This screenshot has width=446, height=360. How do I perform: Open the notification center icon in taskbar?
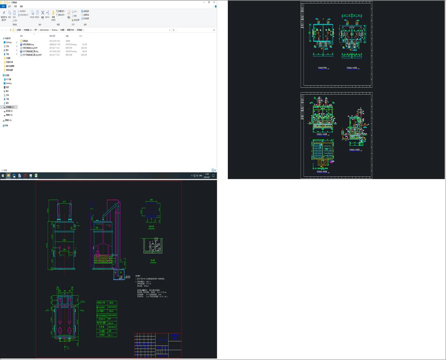213,175
